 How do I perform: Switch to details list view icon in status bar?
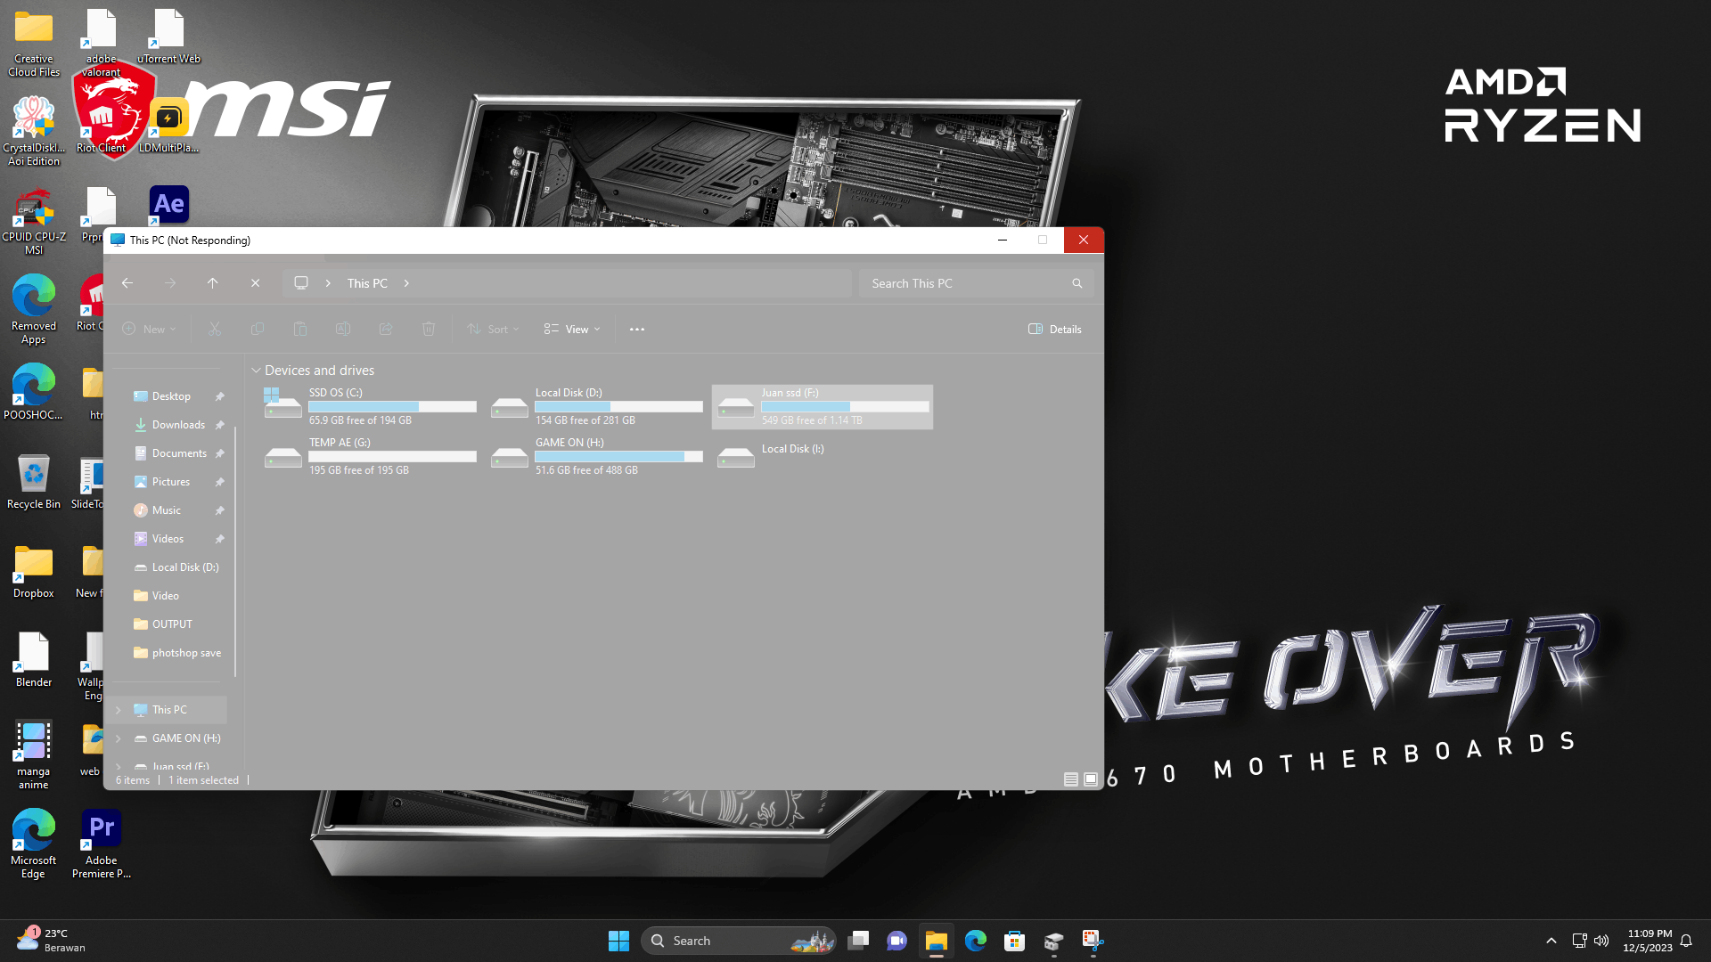coord(1071,779)
